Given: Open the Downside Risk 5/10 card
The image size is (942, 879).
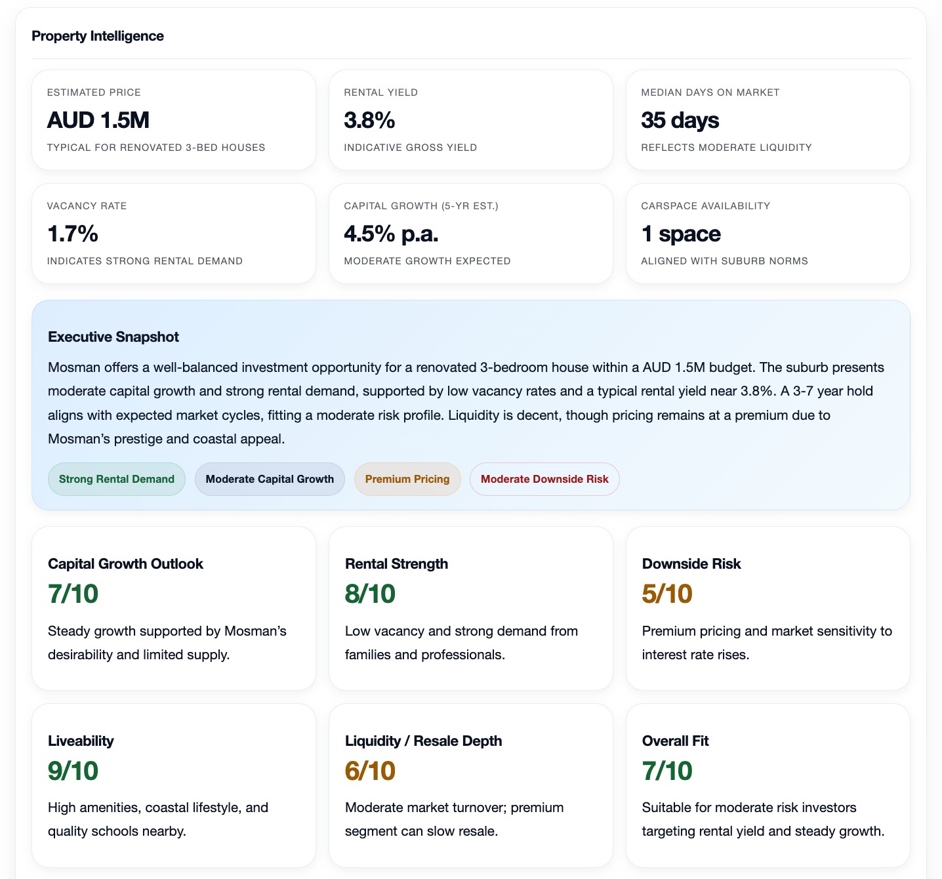Looking at the screenshot, I should coord(768,609).
